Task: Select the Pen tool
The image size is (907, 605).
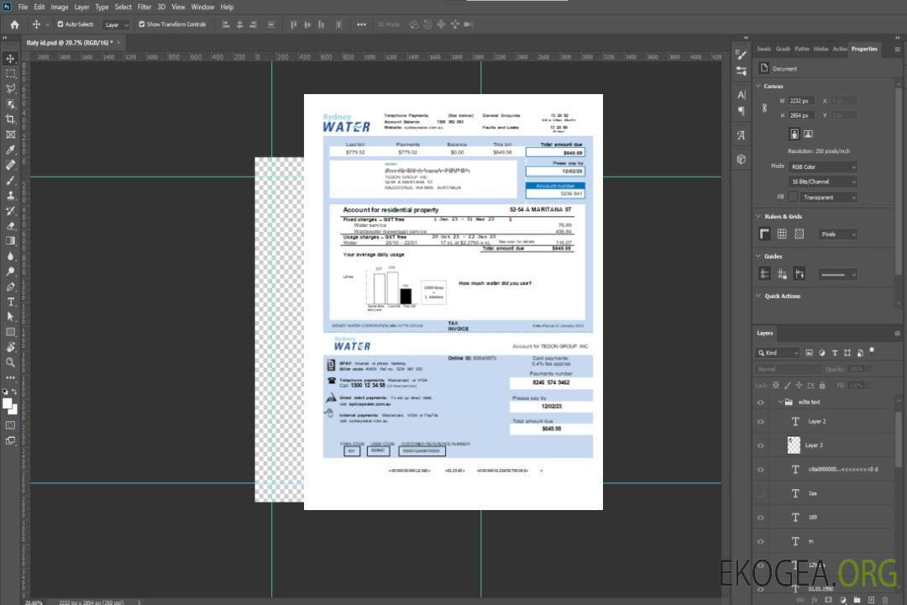Action: [x=11, y=287]
